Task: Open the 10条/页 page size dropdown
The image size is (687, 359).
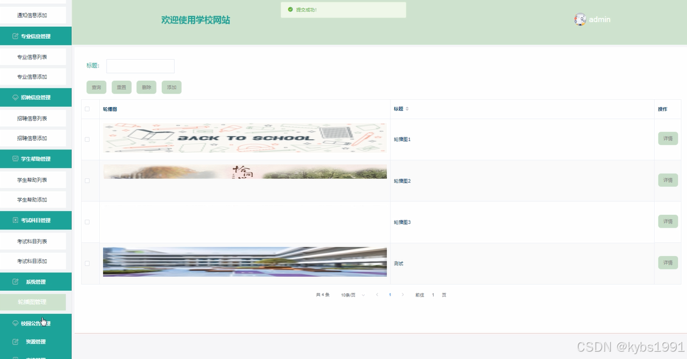Action: (x=353, y=295)
